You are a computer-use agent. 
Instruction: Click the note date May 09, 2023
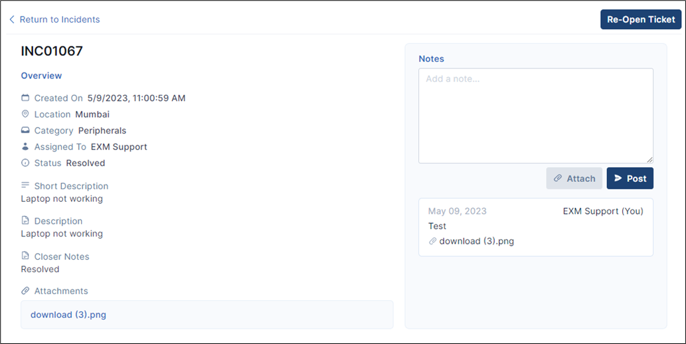click(x=457, y=211)
